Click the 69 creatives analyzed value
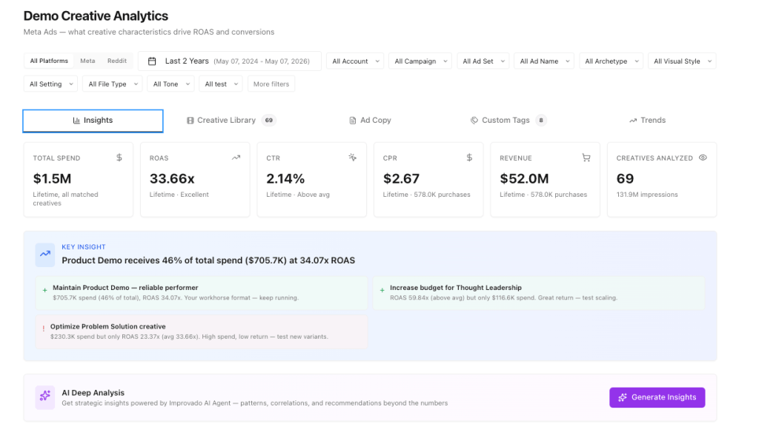Viewport: 759px width, 438px height. pyautogui.click(x=625, y=179)
